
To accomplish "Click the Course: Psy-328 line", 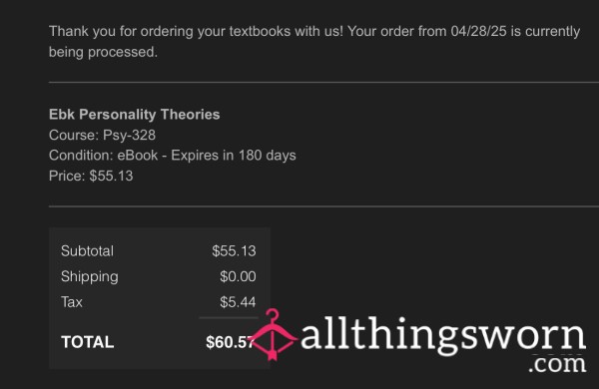I will (x=103, y=135).
